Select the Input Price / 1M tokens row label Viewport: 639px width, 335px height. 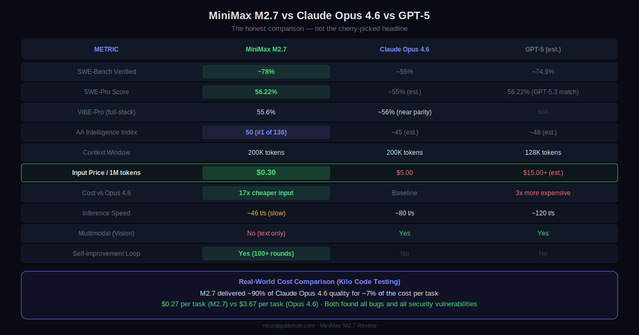coord(106,173)
